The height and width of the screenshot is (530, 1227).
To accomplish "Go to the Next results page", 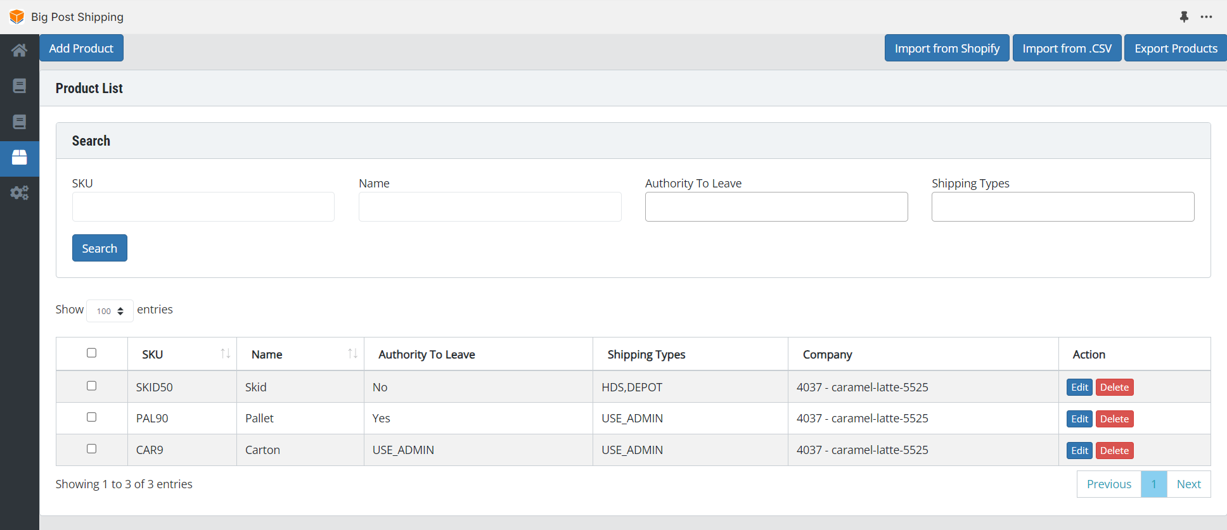I will [x=1188, y=484].
